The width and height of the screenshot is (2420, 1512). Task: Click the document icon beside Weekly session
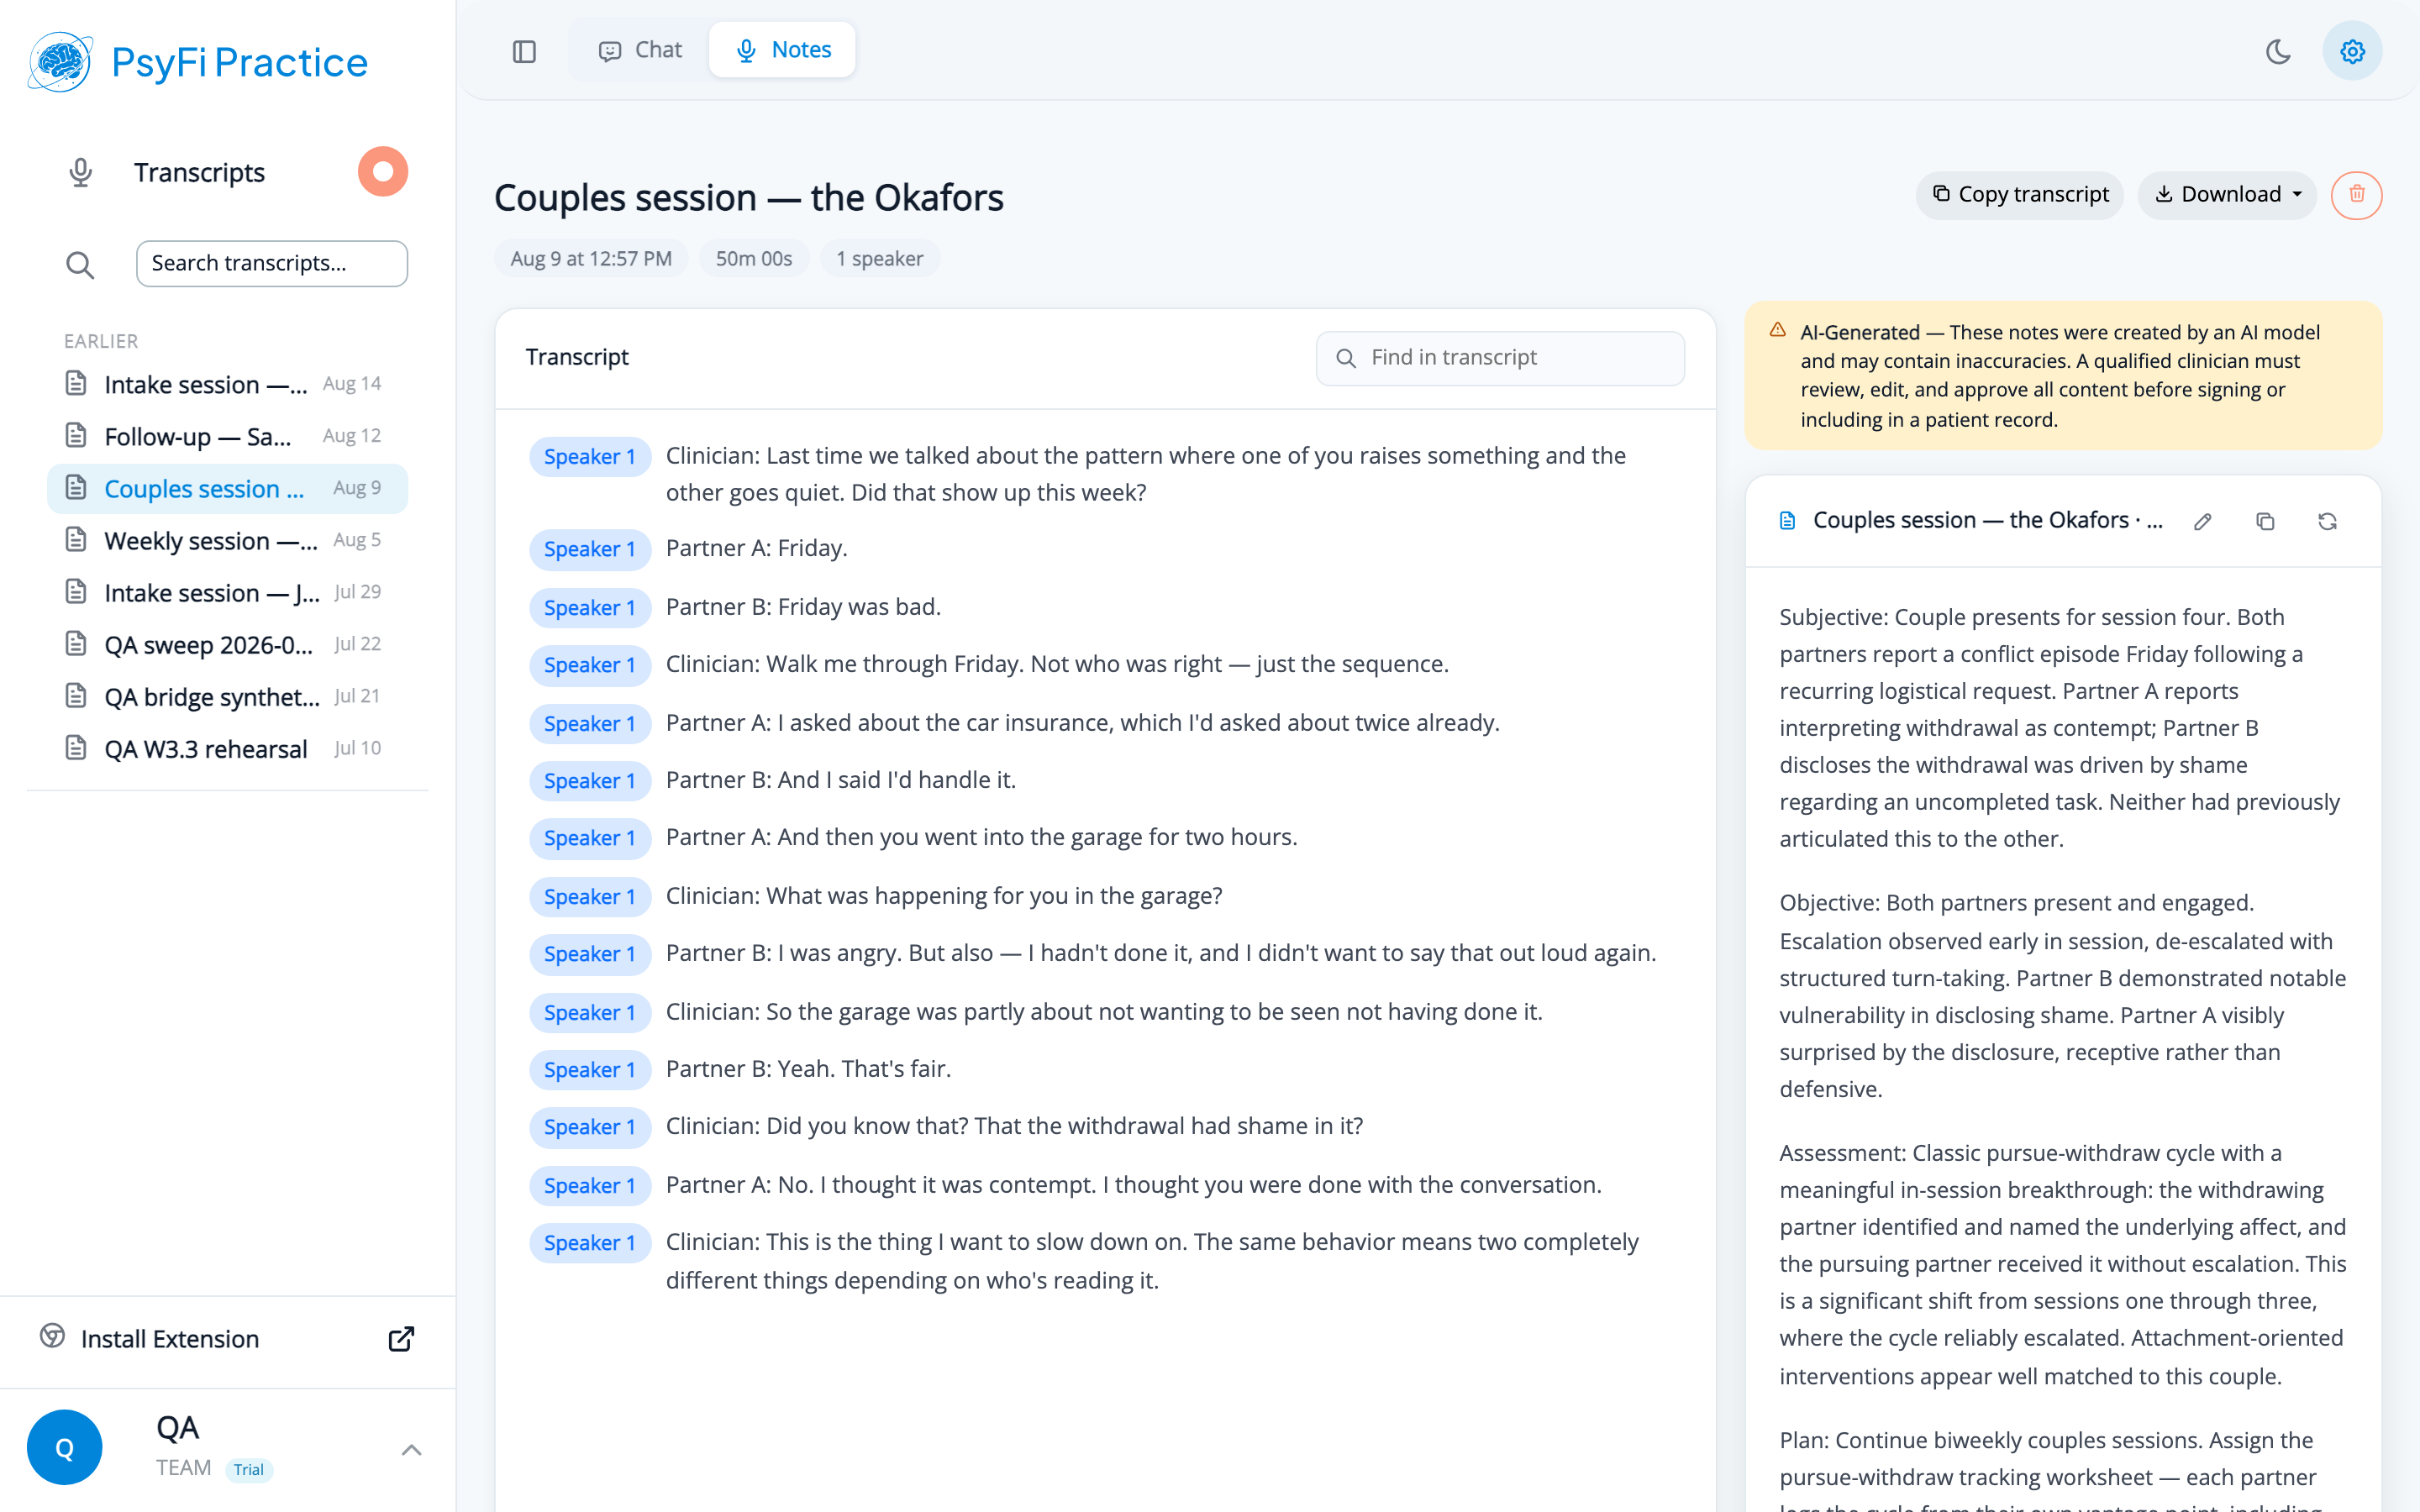76,540
